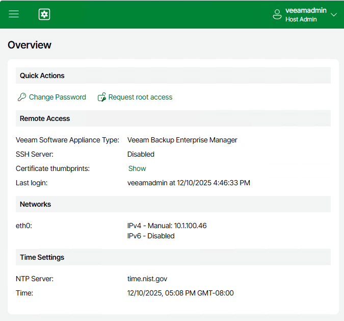Click the Request root access link
Viewport: 344px width, 321px height.
pos(140,97)
